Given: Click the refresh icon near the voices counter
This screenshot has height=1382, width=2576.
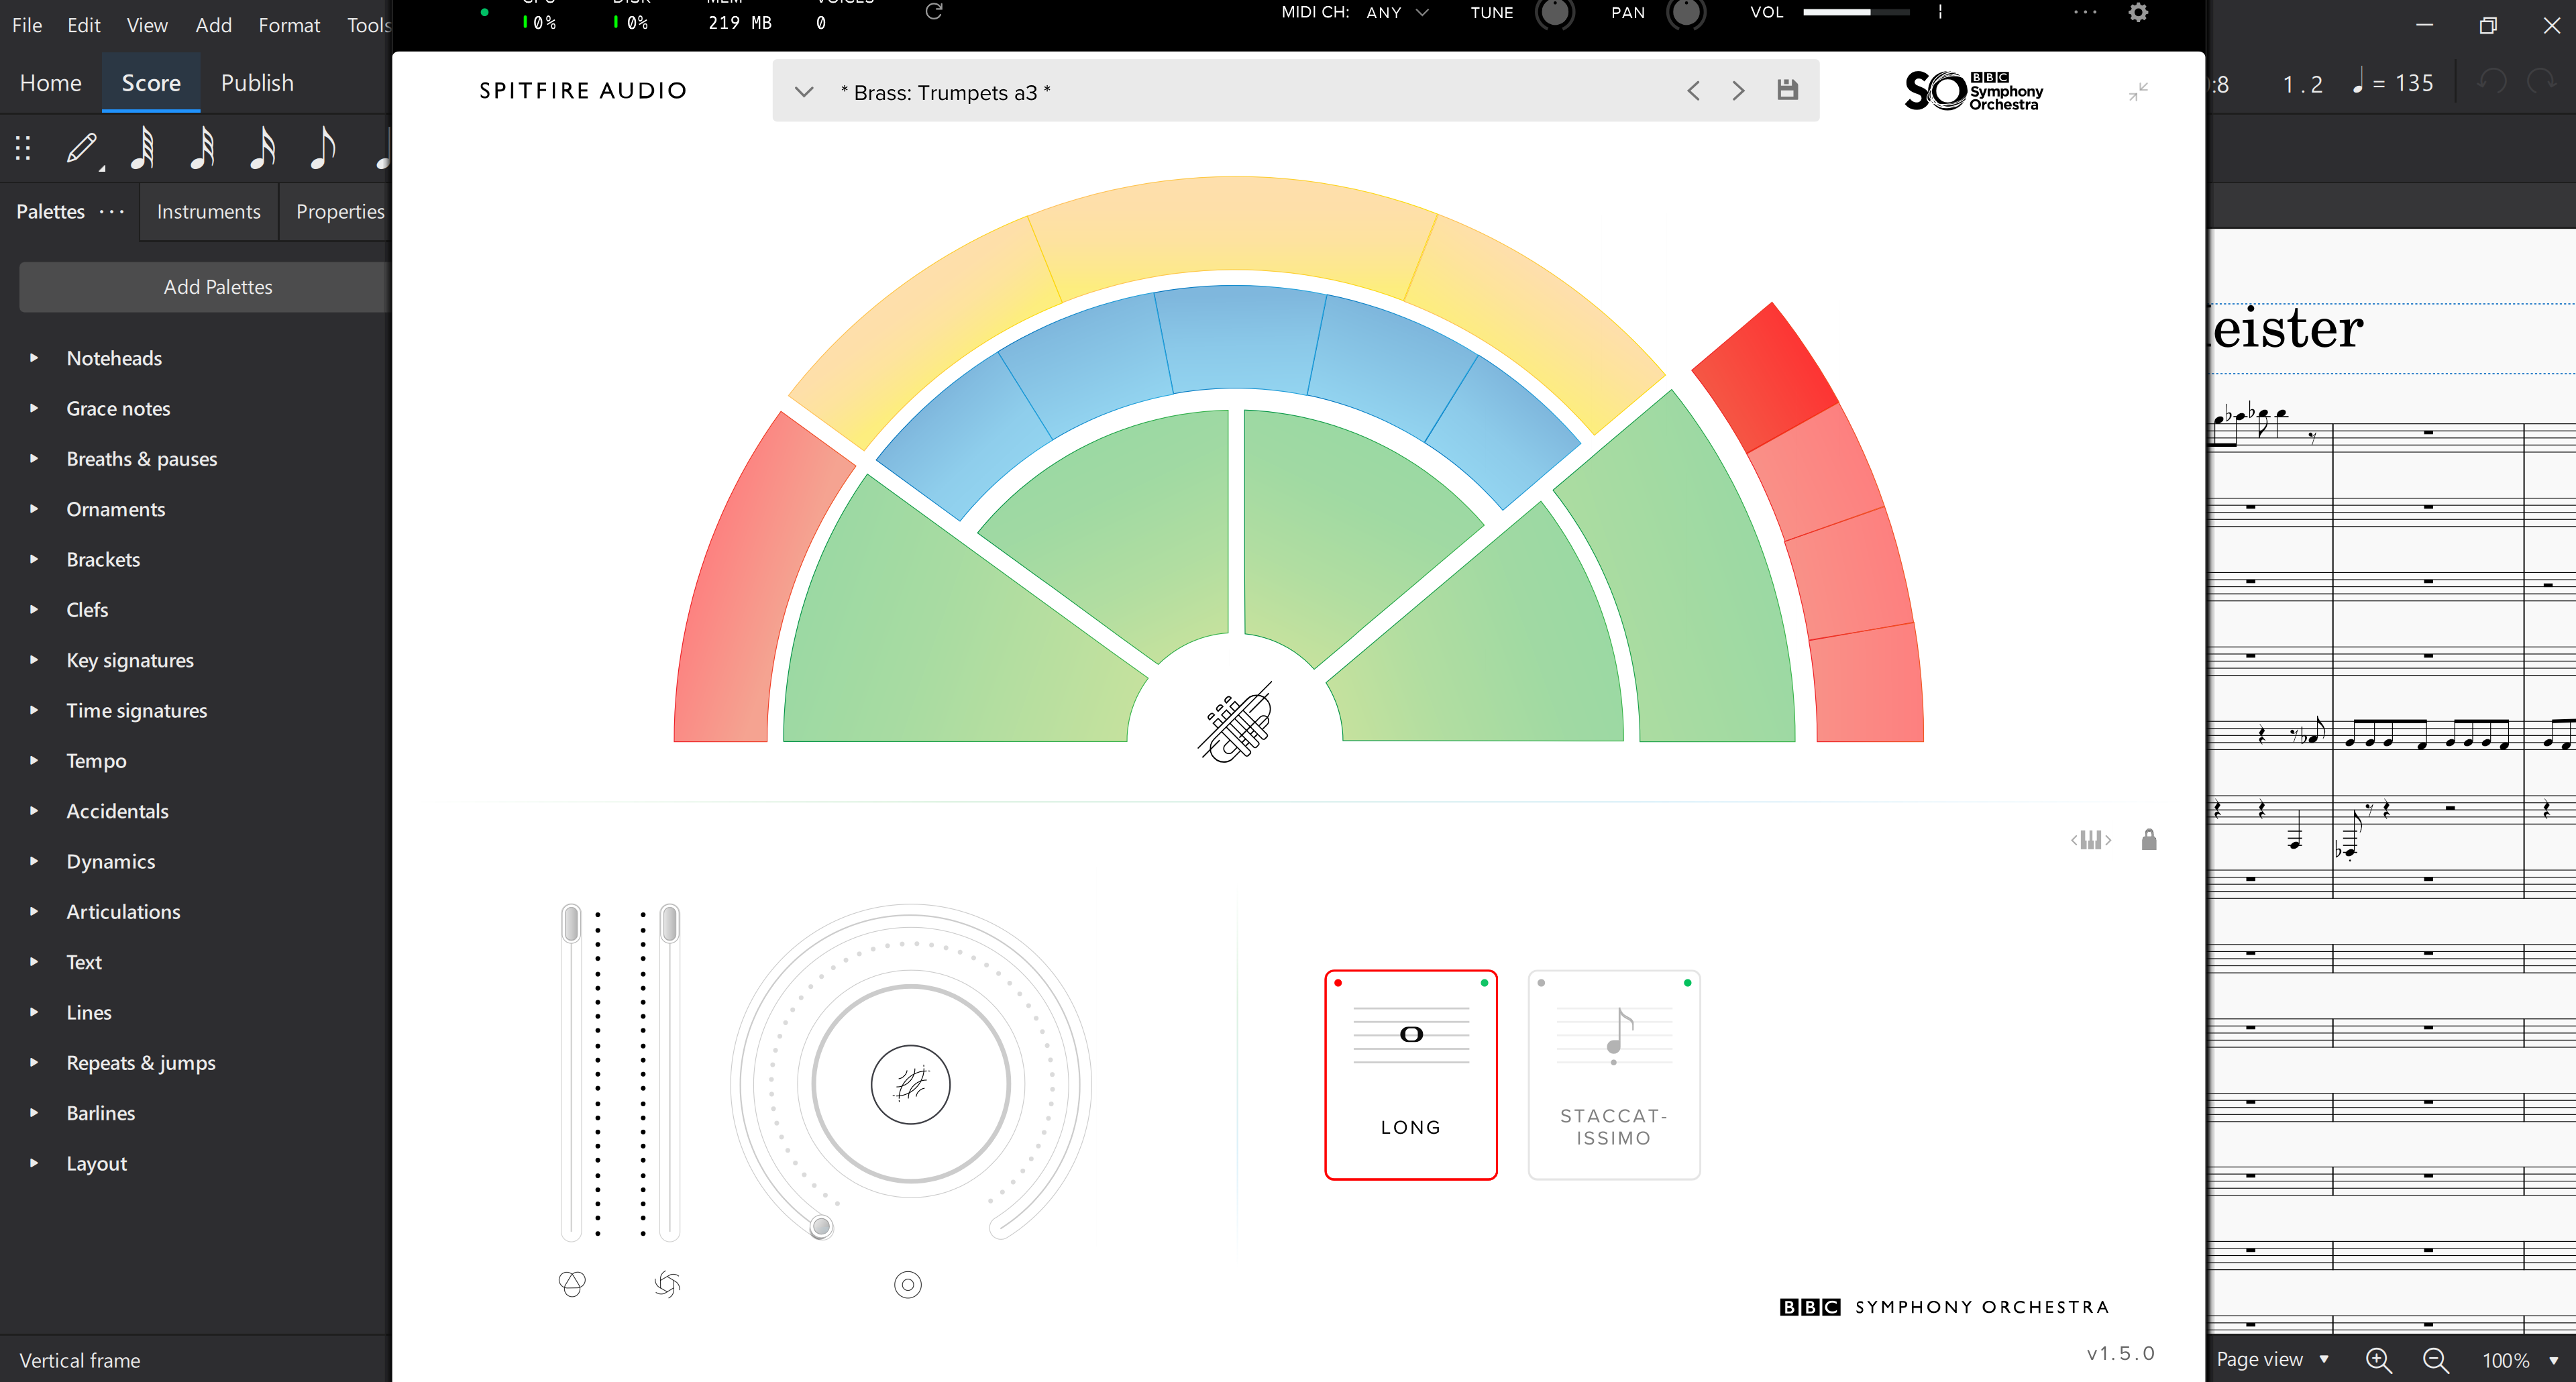Looking at the screenshot, I should (933, 13).
